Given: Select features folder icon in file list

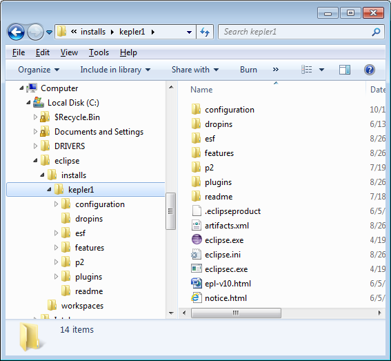Looking at the screenshot, I should [197, 153].
